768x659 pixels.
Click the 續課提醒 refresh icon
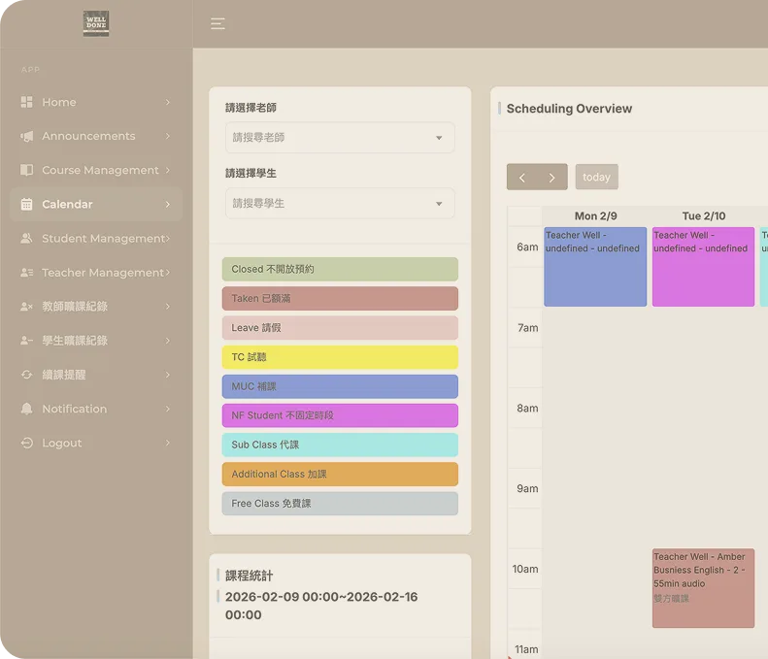tap(26, 375)
